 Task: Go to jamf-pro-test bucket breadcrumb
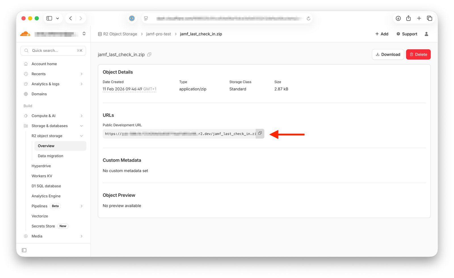pos(158,34)
